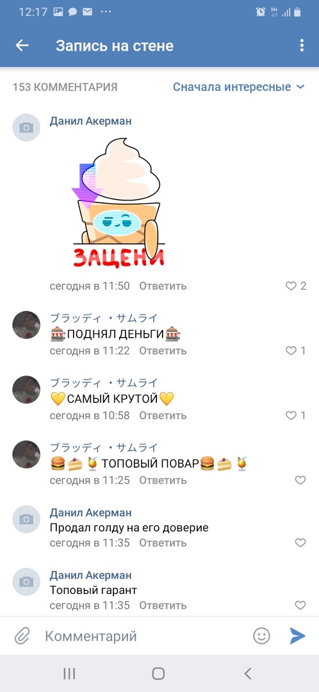Open Данил Акерман profile name above sticker

pos(90,121)
